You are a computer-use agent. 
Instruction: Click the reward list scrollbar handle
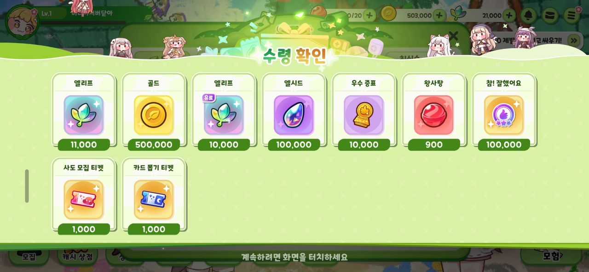click(x=27, y=186)
